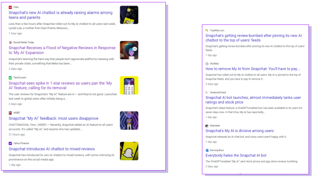Click the Tubefilter.com favicon
The width and height of the screenshot is (321, 181).
[207, 30]
